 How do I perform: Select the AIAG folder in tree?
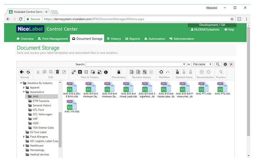click(x=41, y=96)
